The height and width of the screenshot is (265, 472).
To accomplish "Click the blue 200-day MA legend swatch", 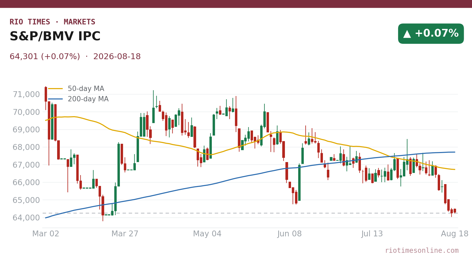I will point(55,99).
